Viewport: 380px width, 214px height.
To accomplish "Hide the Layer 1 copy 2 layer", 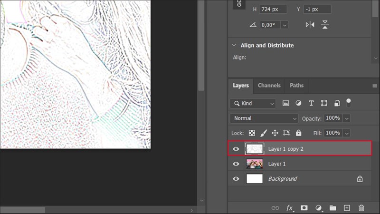I will pos(236,149).
